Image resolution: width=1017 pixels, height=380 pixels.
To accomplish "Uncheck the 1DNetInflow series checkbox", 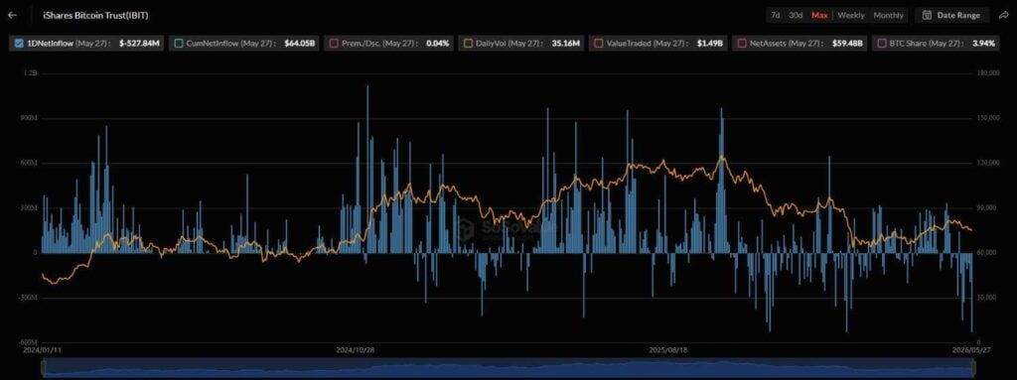I will tap(18, 44).
